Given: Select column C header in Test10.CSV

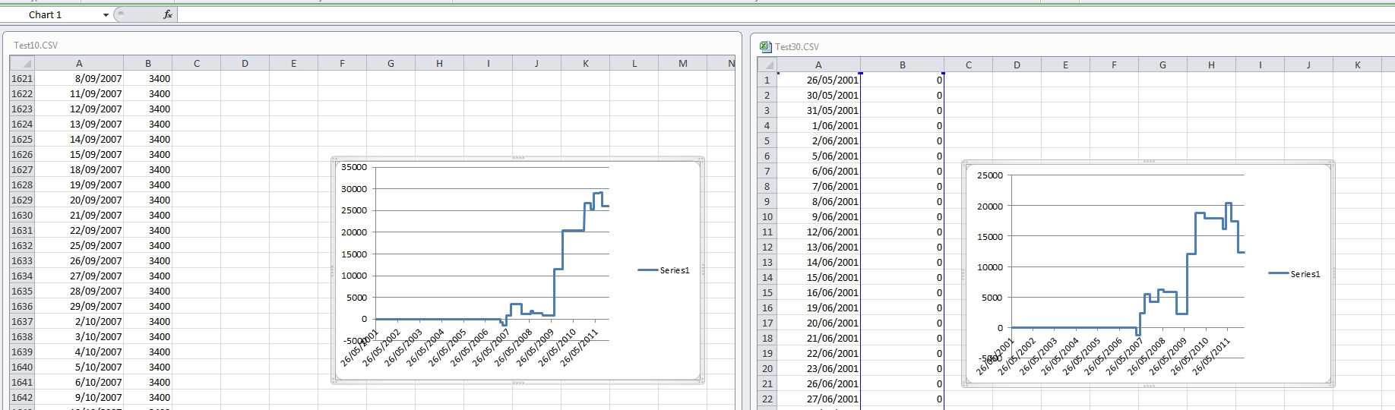Looking at the screenshot, I should click(197, 63).
